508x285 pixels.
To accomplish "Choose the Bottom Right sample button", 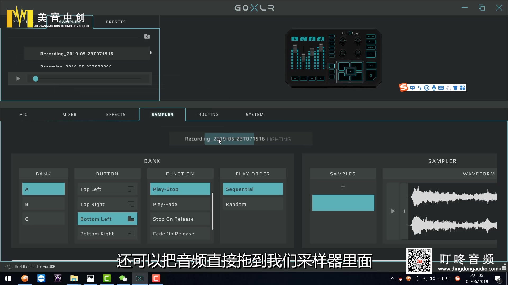I will pyautogui.click(x=107, y=234).
